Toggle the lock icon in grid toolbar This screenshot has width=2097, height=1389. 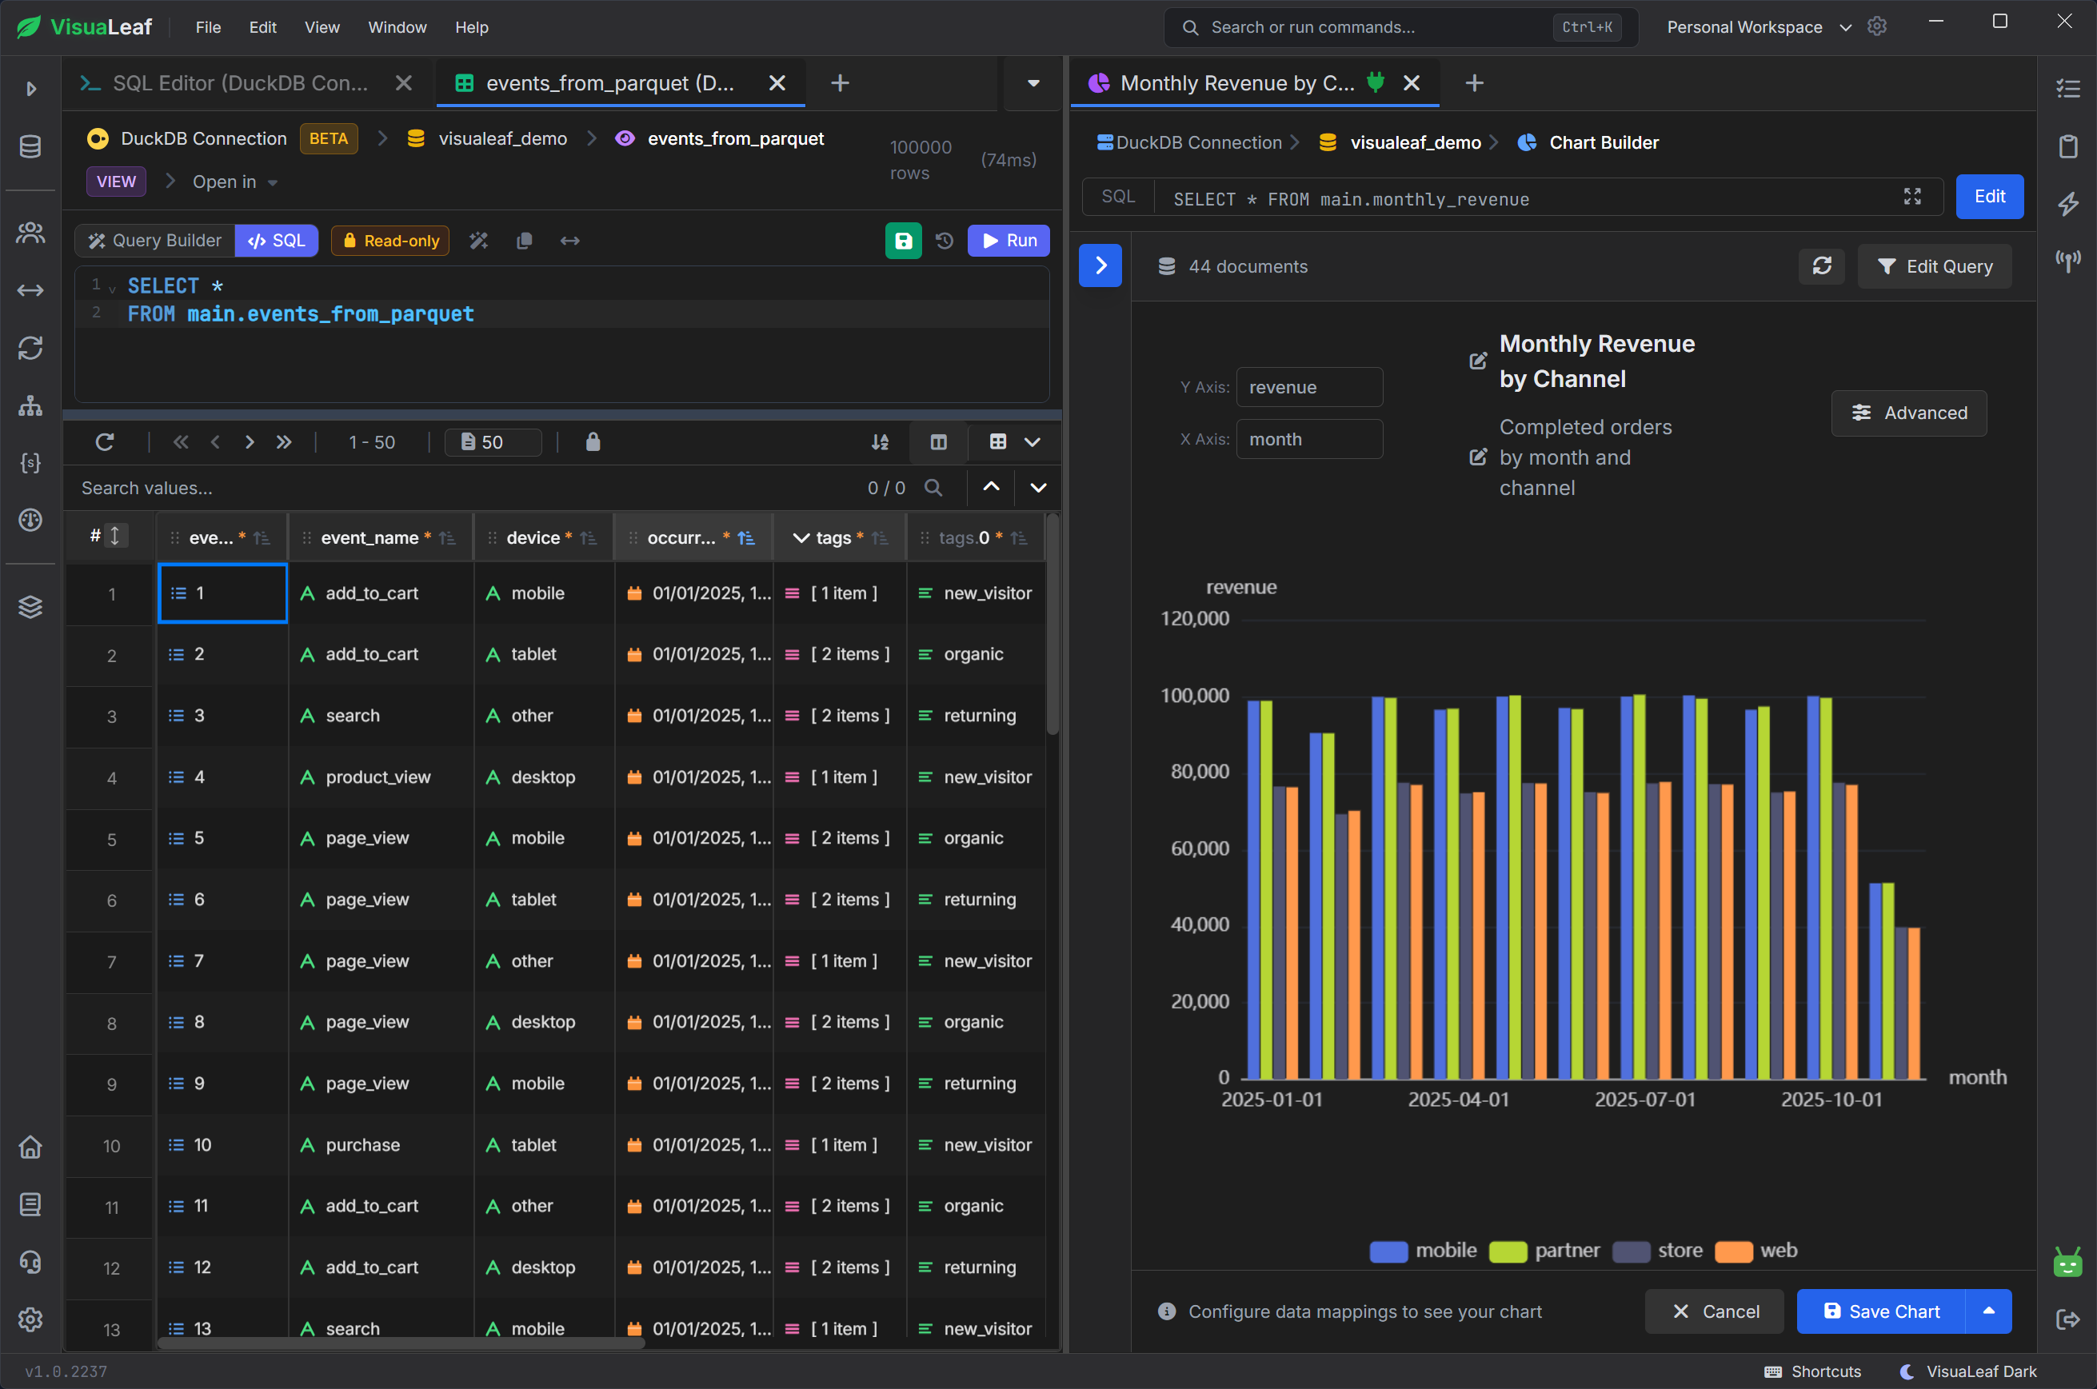pyautogui.click(x=593, y=442)
